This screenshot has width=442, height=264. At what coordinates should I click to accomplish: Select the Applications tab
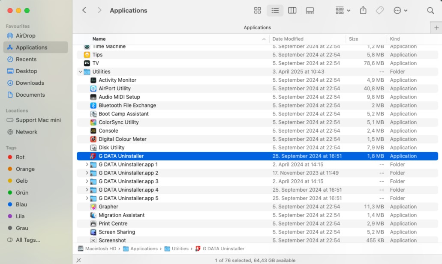(x=257, y=27)
